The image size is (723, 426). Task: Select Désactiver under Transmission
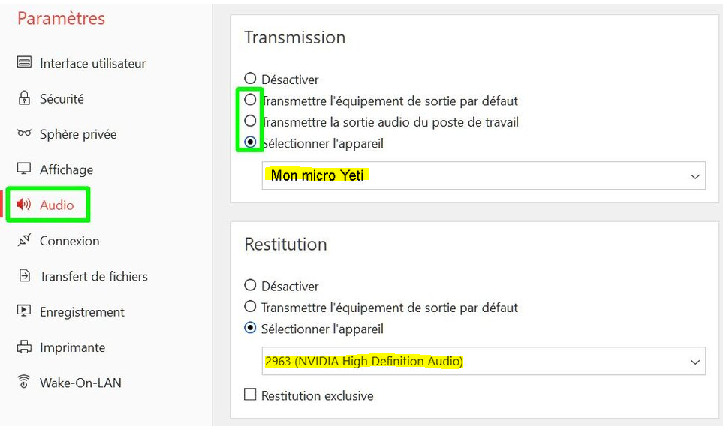[251, 78]
